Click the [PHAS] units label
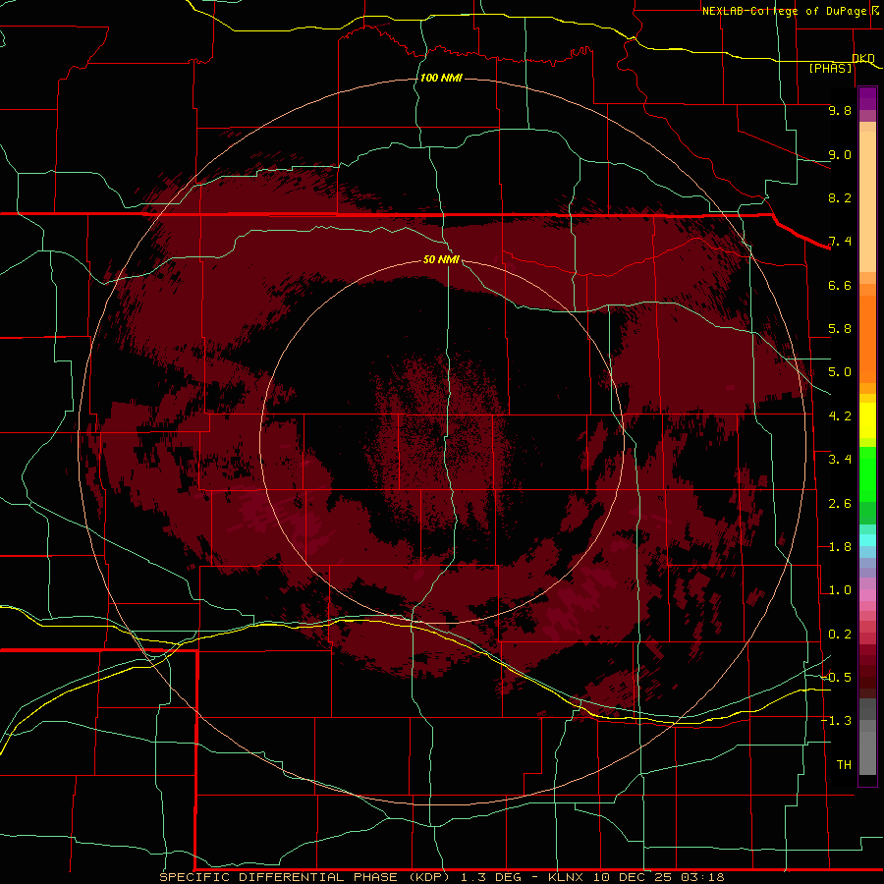Image resolution: width=884 pixels, height=884 pixels. [x=831, y=68]
